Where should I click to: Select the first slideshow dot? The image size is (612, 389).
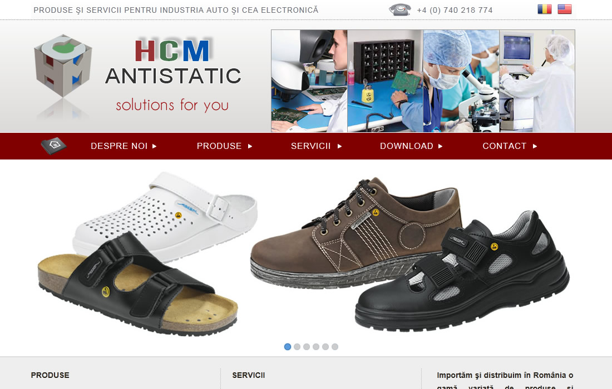(288, 347)
